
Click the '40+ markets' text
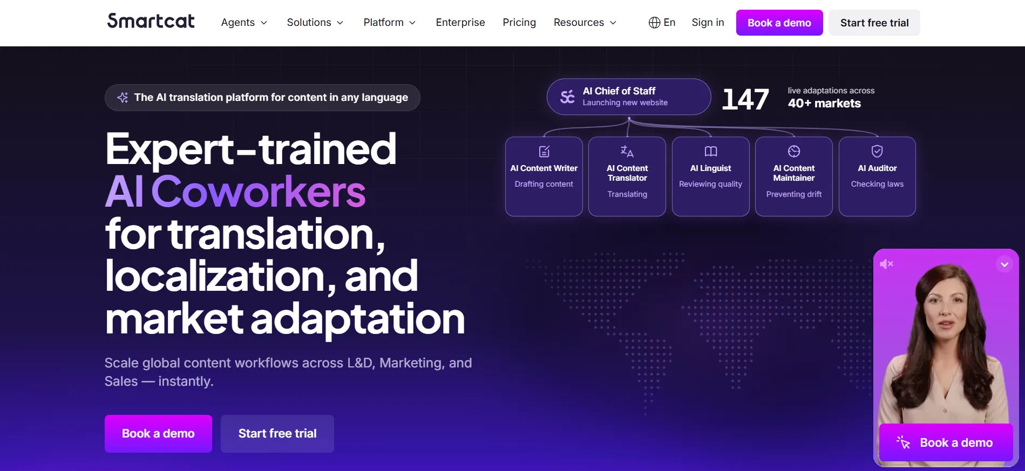click(824, 104)
